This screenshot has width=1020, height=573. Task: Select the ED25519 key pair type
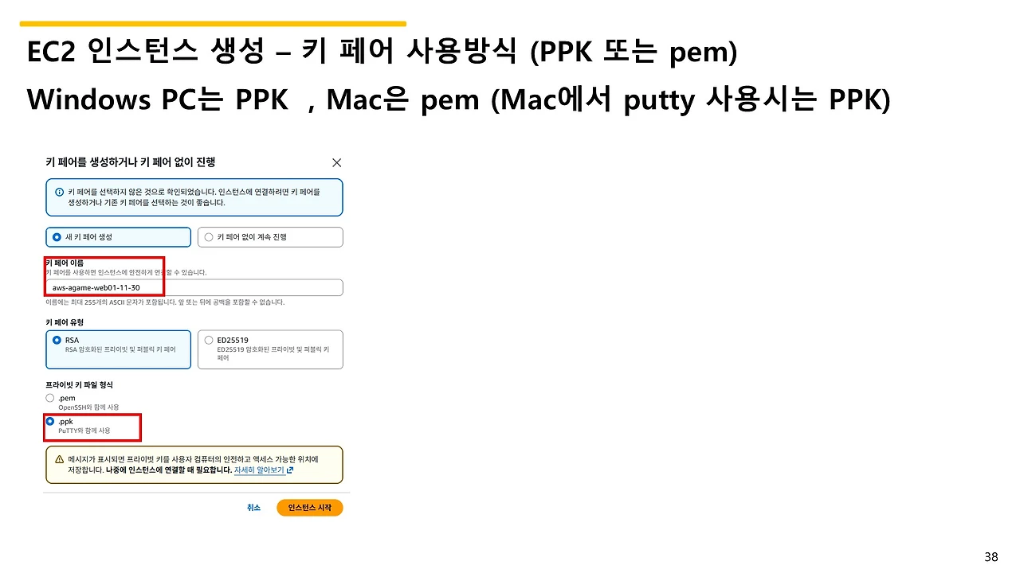(209, 340)
